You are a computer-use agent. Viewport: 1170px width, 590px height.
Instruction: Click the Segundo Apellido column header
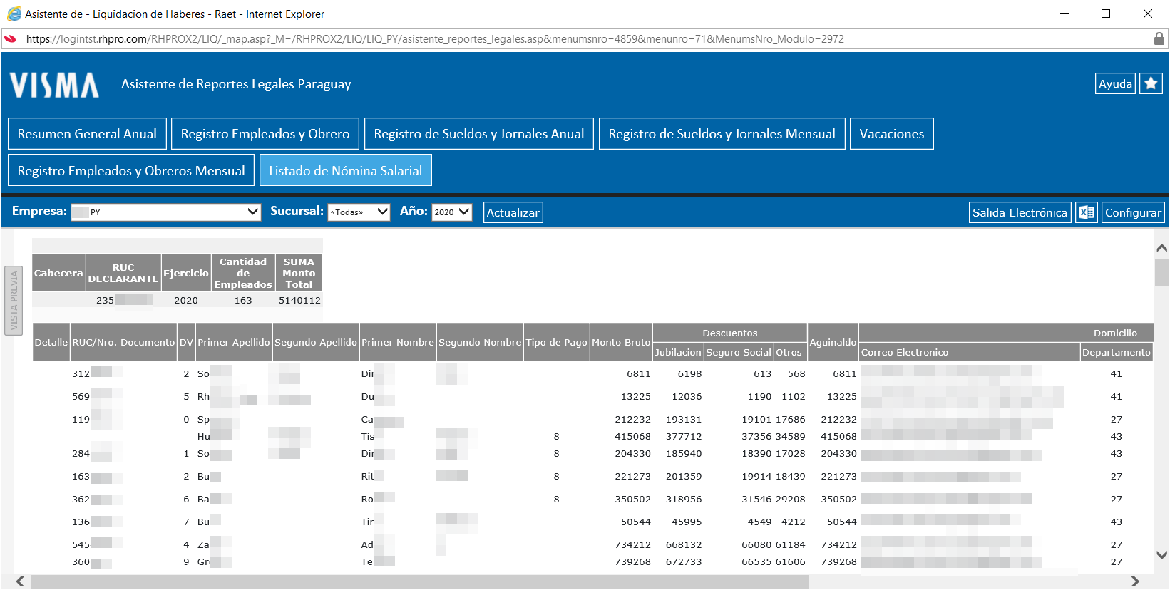pyautogui.click(x=316, y=342)
